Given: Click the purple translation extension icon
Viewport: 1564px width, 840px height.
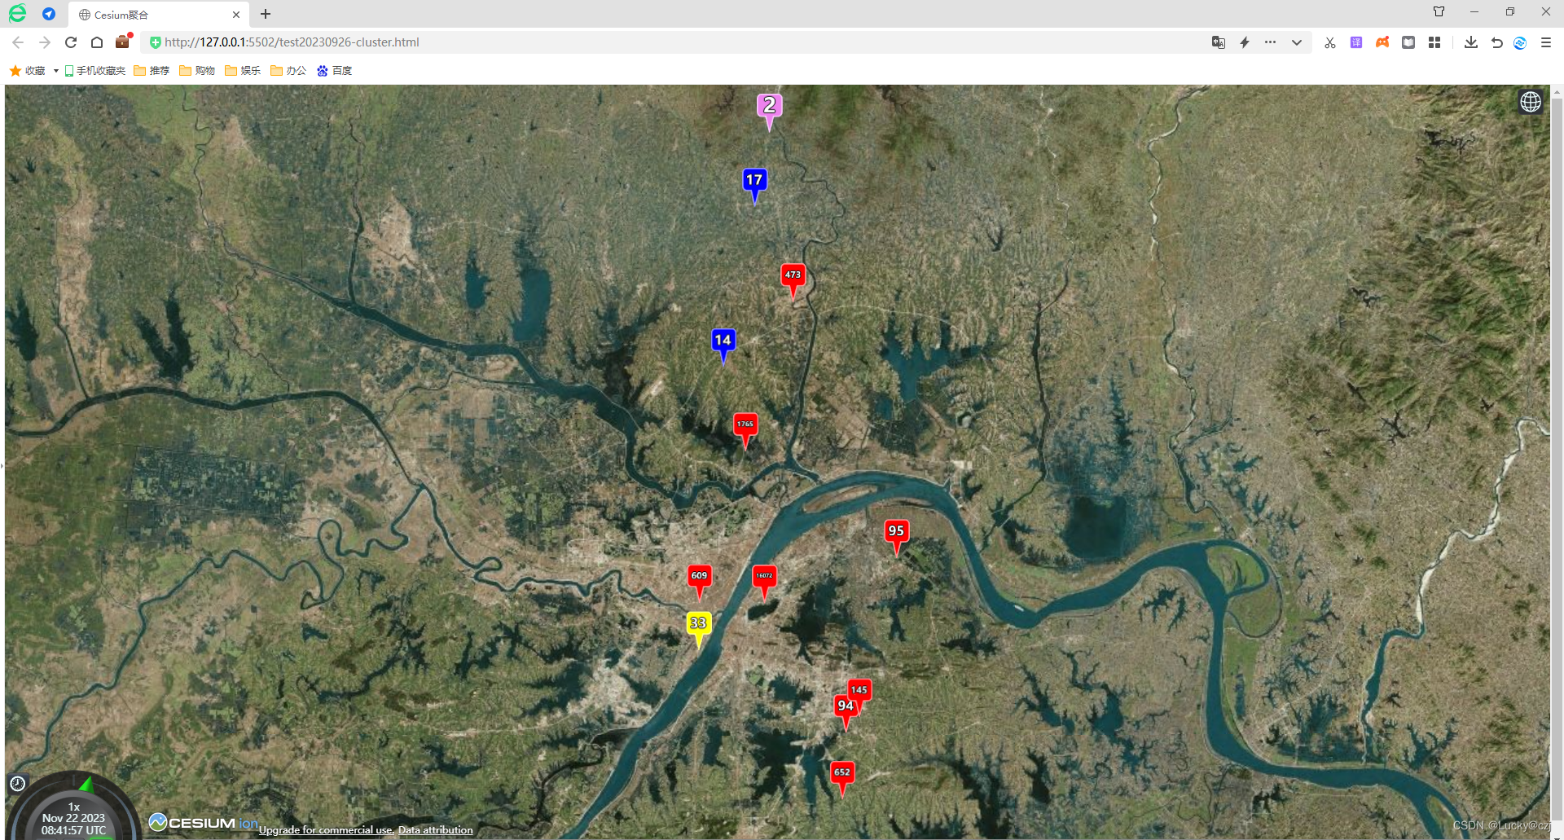Looking at the screenshot, I should pos(1356,42).
